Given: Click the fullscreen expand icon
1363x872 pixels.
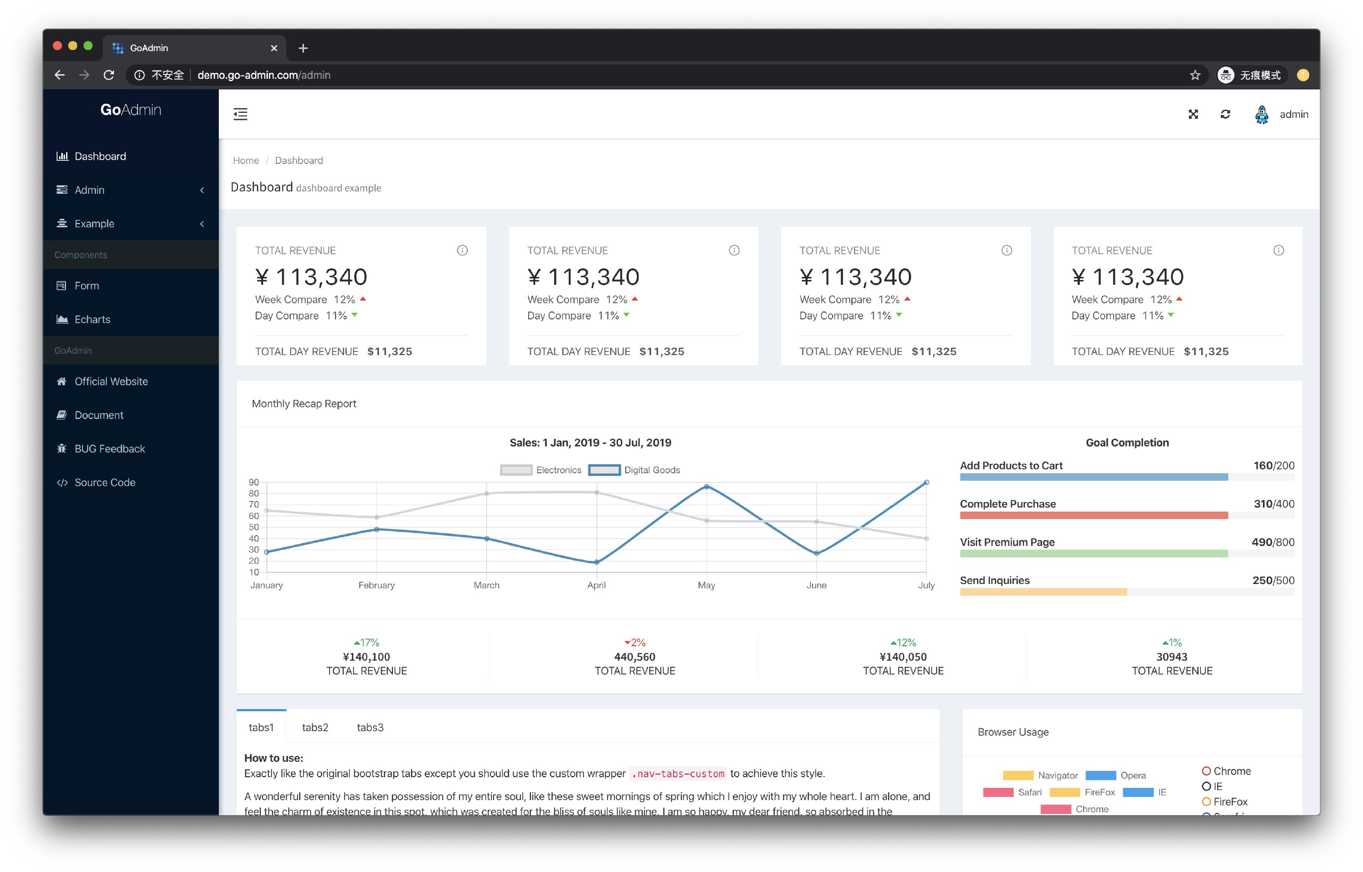Looking at the screenshot, I should click(x=1192, y=113).
